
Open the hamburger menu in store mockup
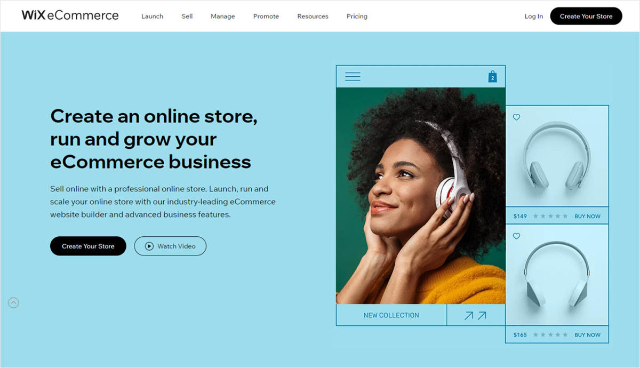(x=353, y=77)
